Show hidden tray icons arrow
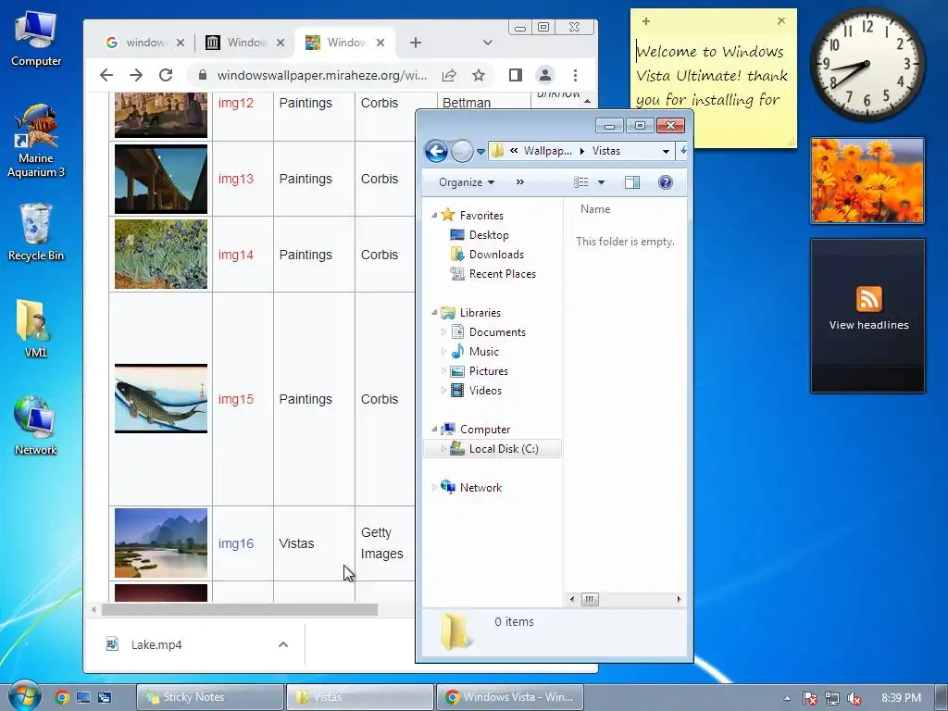The image size is (948, 711). point(787,698)
